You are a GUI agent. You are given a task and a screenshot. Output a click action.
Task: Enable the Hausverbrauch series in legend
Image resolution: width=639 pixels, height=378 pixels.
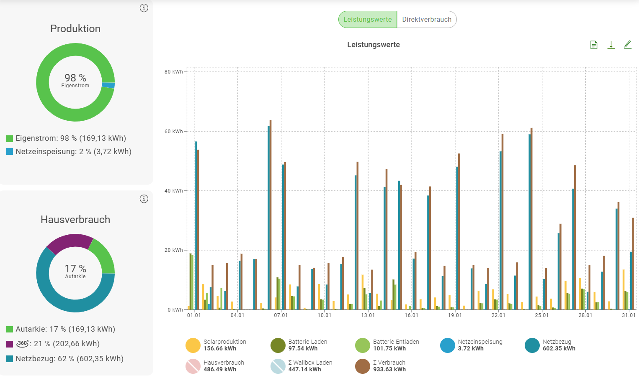coord(193,366)
